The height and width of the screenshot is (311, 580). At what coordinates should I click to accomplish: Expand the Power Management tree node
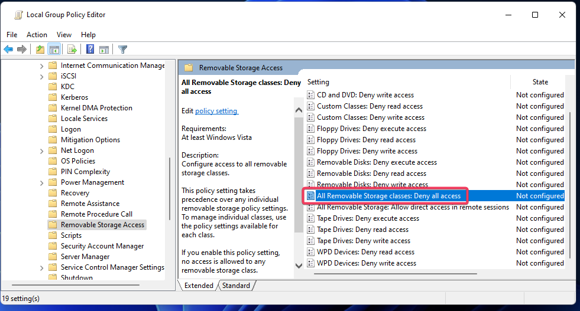pyautogui.click(x=41, y=183)
